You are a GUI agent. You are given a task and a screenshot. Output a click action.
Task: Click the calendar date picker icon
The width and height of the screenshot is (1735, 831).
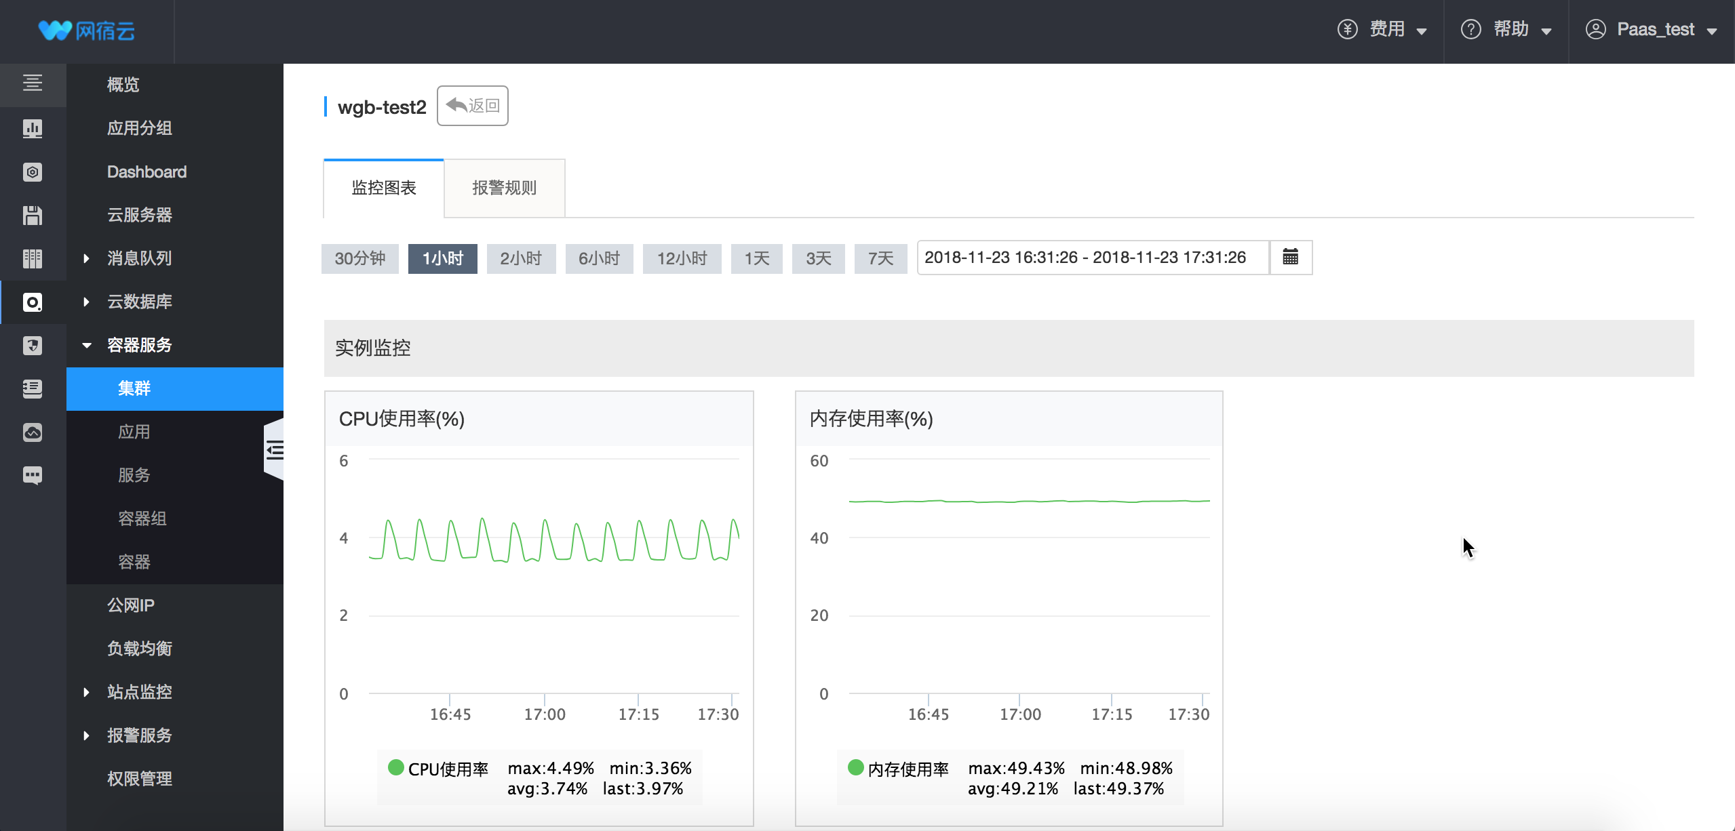tap(1290, 258)
